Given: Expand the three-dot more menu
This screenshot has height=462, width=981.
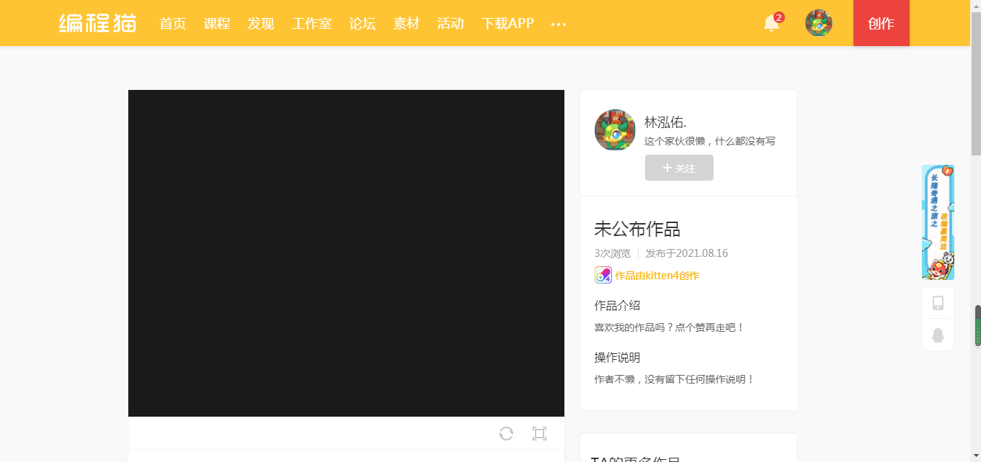Looking at the screenshot, I should click(559, 24).
